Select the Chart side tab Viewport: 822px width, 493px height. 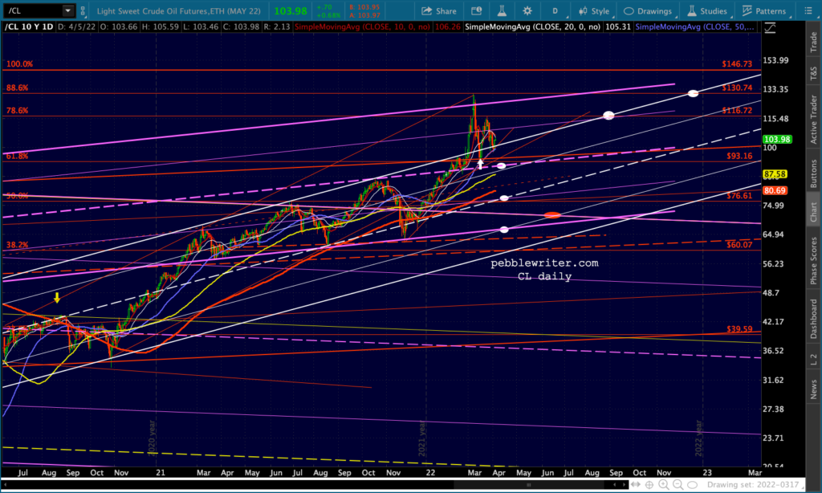[x=814, y=212]
